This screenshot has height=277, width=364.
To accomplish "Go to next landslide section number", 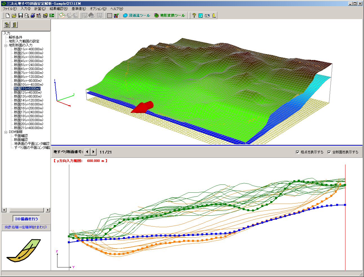I will pyautogui.click(x=93, y=152).
